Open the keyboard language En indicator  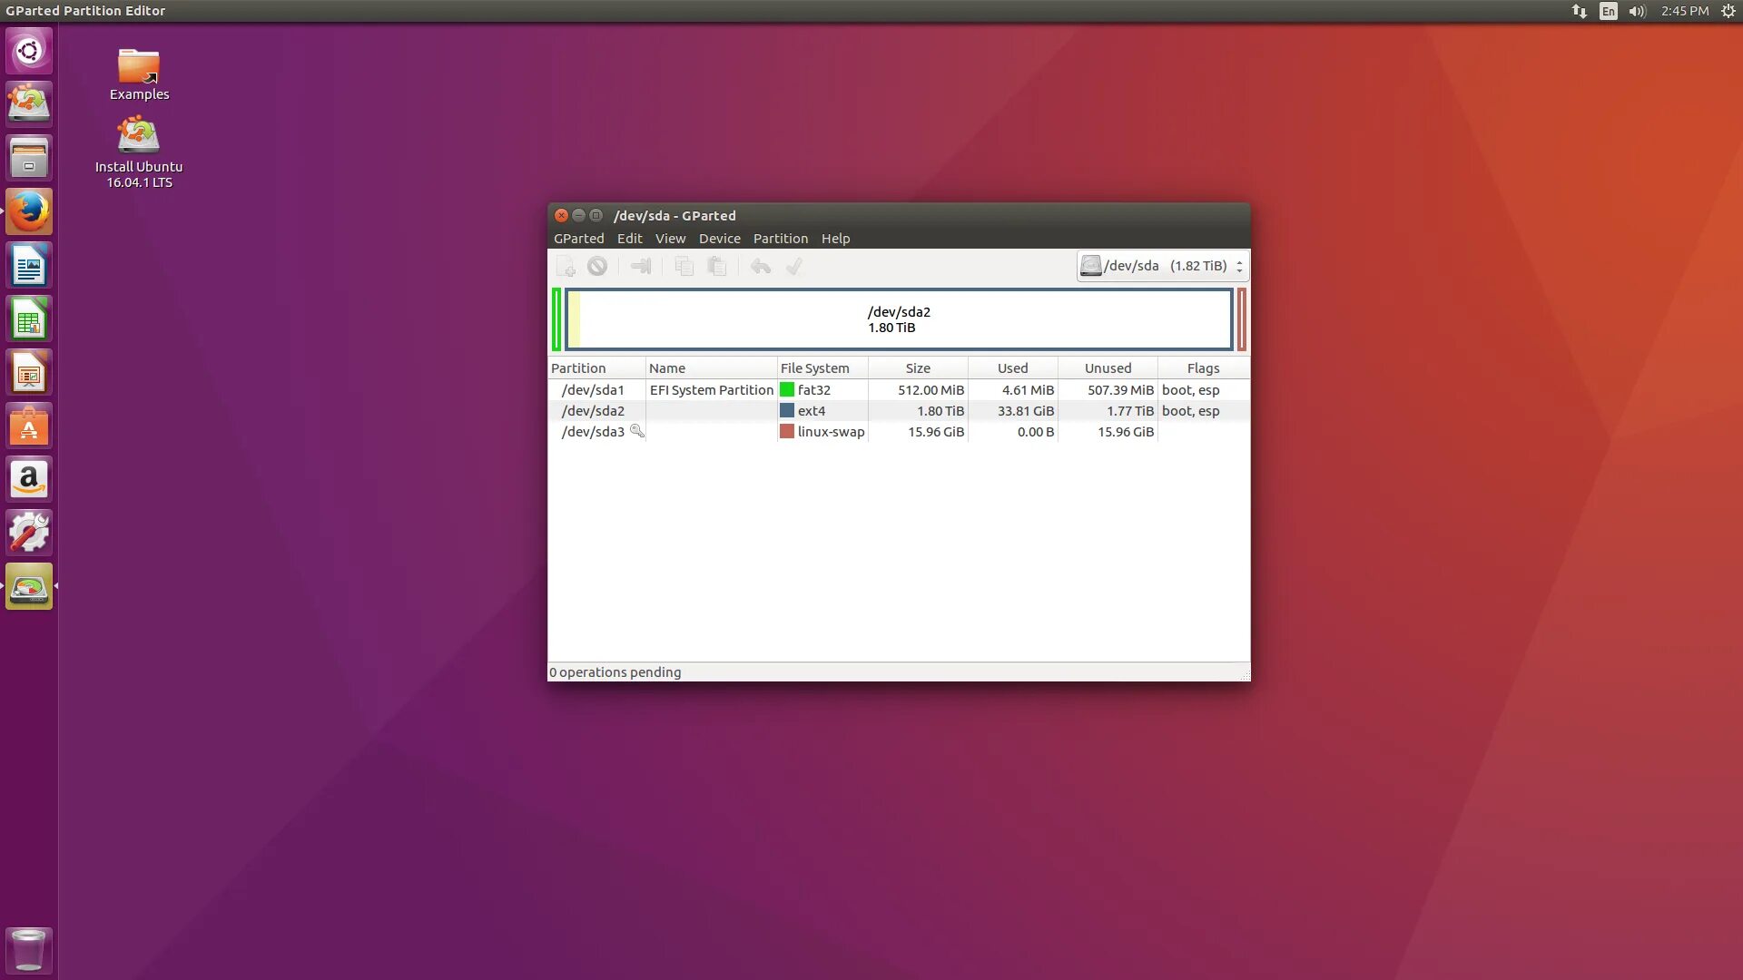click(1608, 11)
